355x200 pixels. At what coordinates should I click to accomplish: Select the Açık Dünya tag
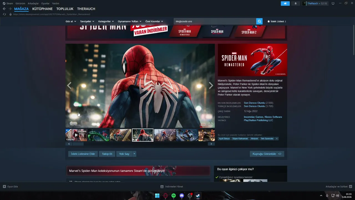point(224,139)
